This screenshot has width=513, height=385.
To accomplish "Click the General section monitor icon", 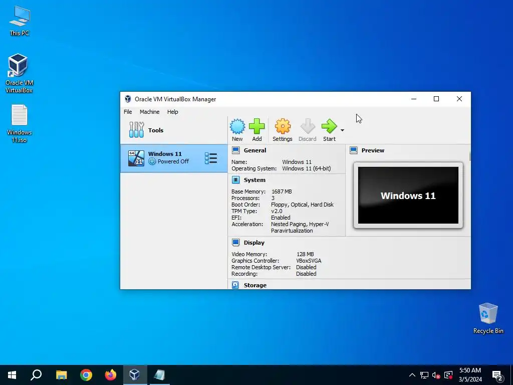I will 235,150.
